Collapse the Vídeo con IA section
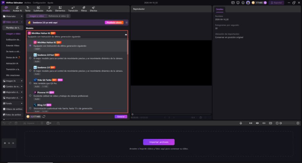The width and height of the screenshot is (302, 163). (13, 22)
